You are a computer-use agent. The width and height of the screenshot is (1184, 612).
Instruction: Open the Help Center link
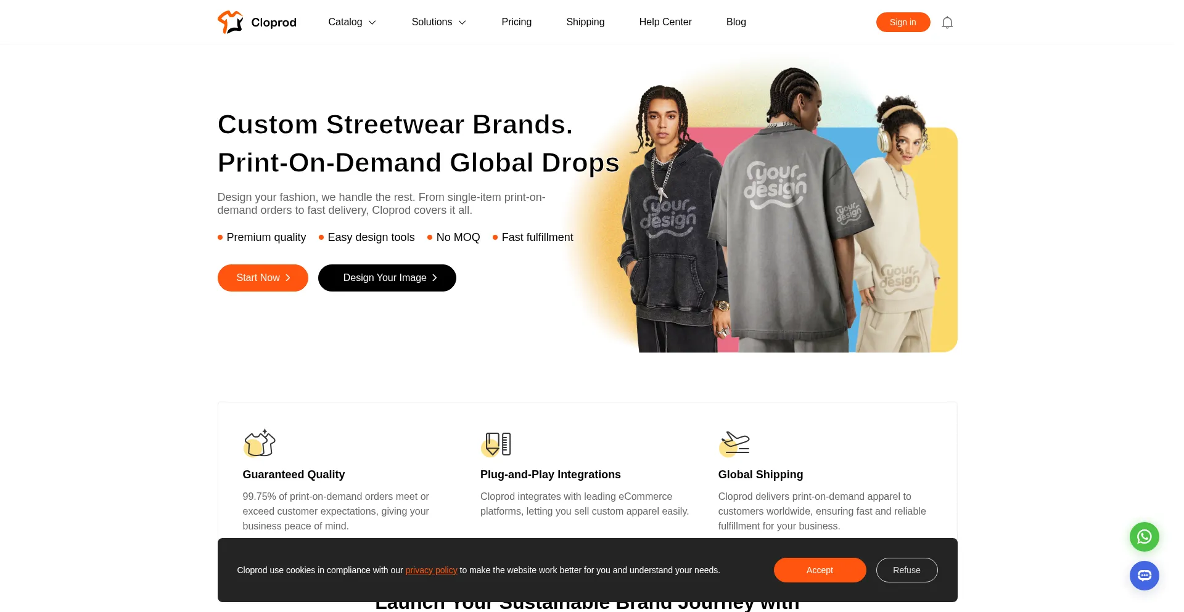pyautogui.click(x=665, y=22)
